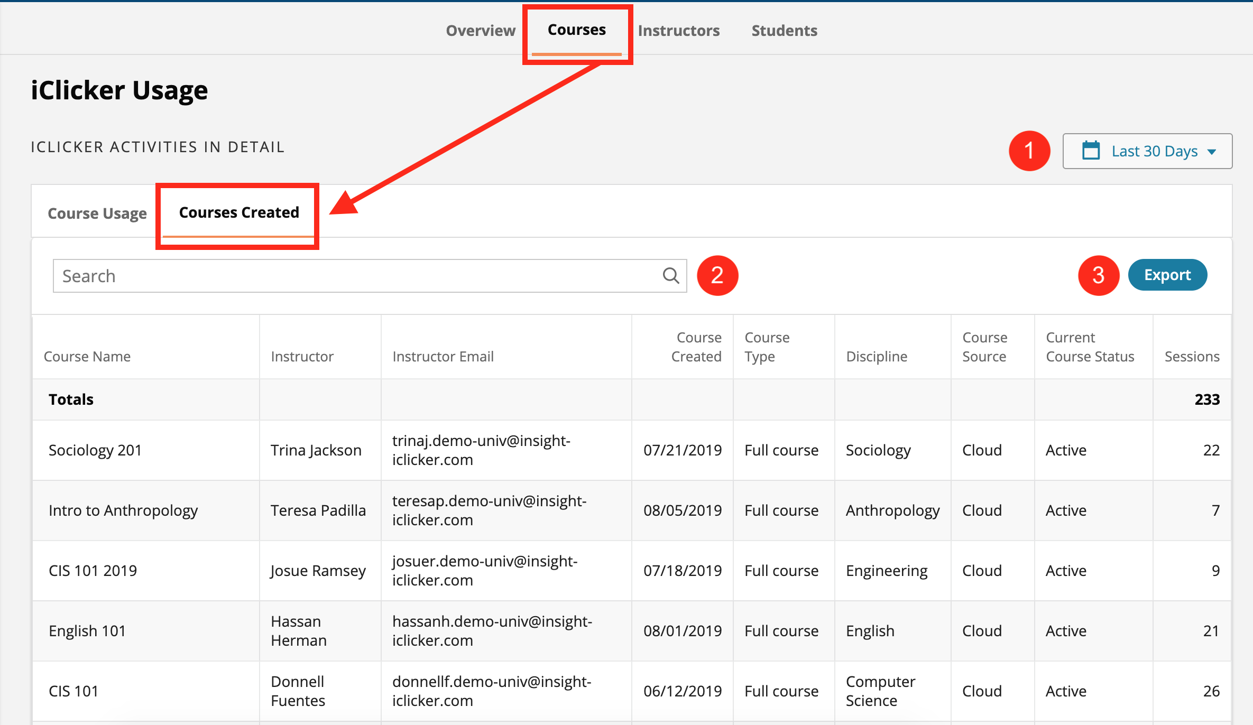
Task: Navigate to the Instructors section
Action: pyautogui.click(x=678, y=30)
